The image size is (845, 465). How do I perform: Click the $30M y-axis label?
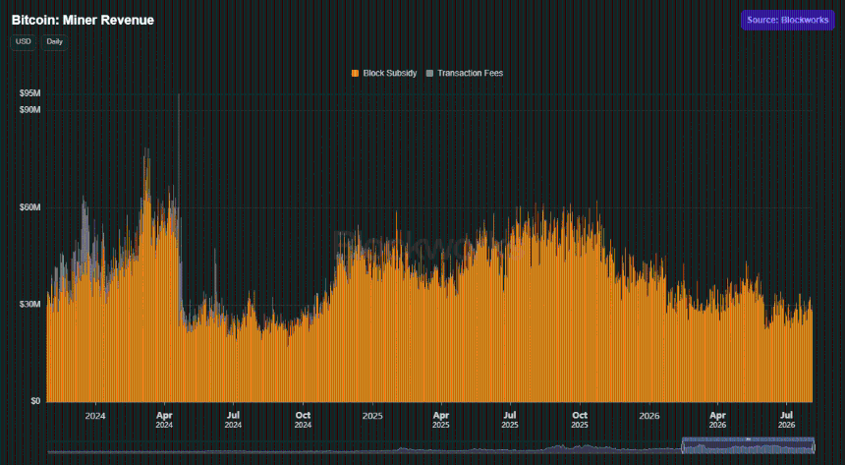(30, 304)
